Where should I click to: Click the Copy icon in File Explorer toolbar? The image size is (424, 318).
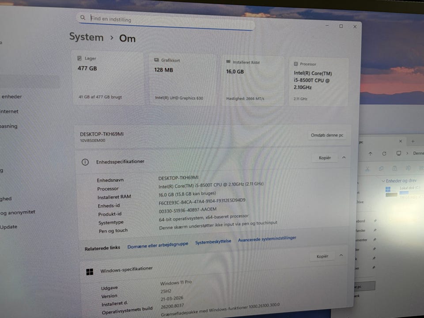point(381,168)
